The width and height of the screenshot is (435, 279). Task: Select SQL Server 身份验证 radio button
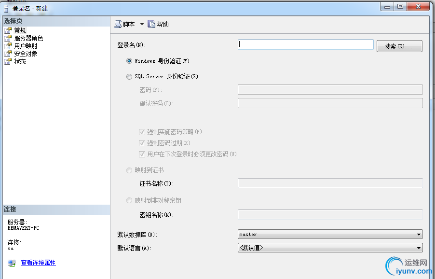129,76
